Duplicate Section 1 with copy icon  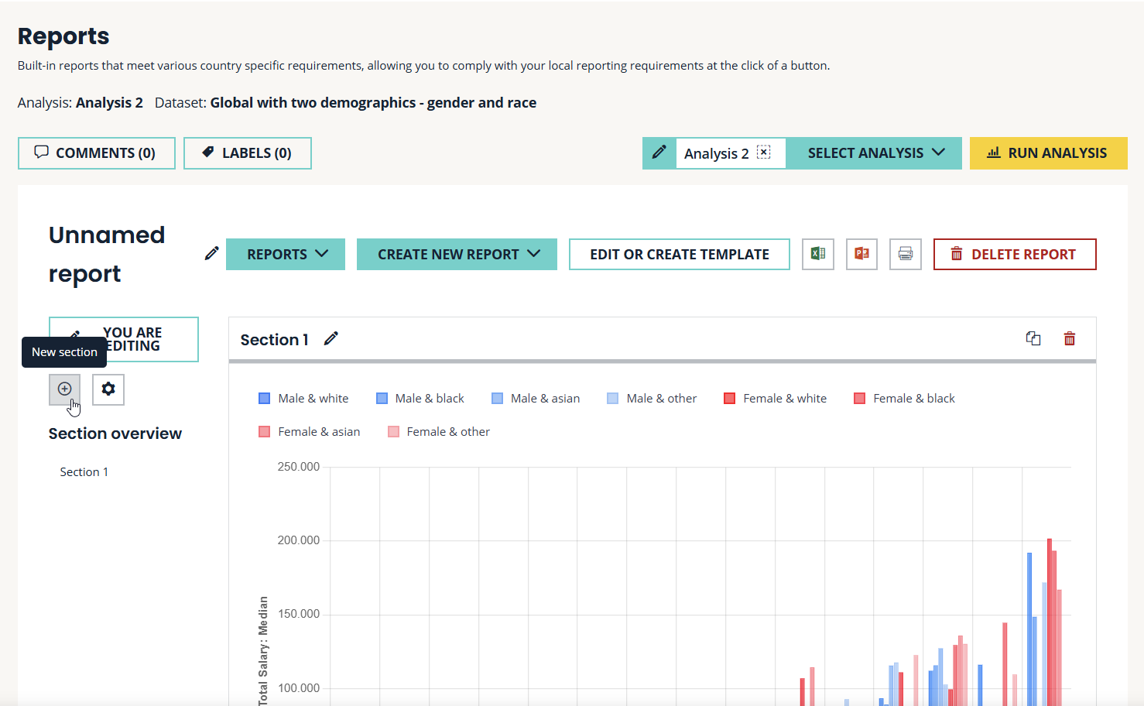click(1033, 338)
